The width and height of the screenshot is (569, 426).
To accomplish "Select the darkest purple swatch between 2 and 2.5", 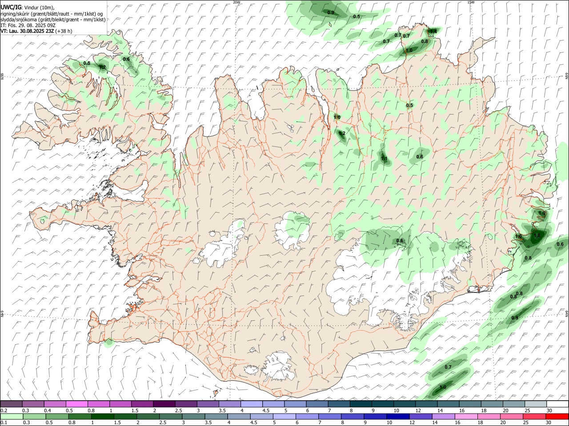I will tap(164, 404).
